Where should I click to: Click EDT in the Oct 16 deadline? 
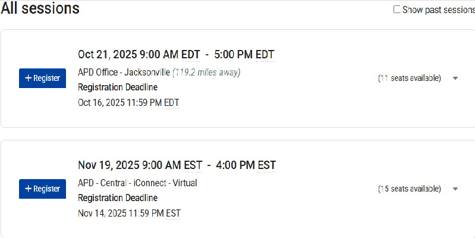(x=171, y=102)
